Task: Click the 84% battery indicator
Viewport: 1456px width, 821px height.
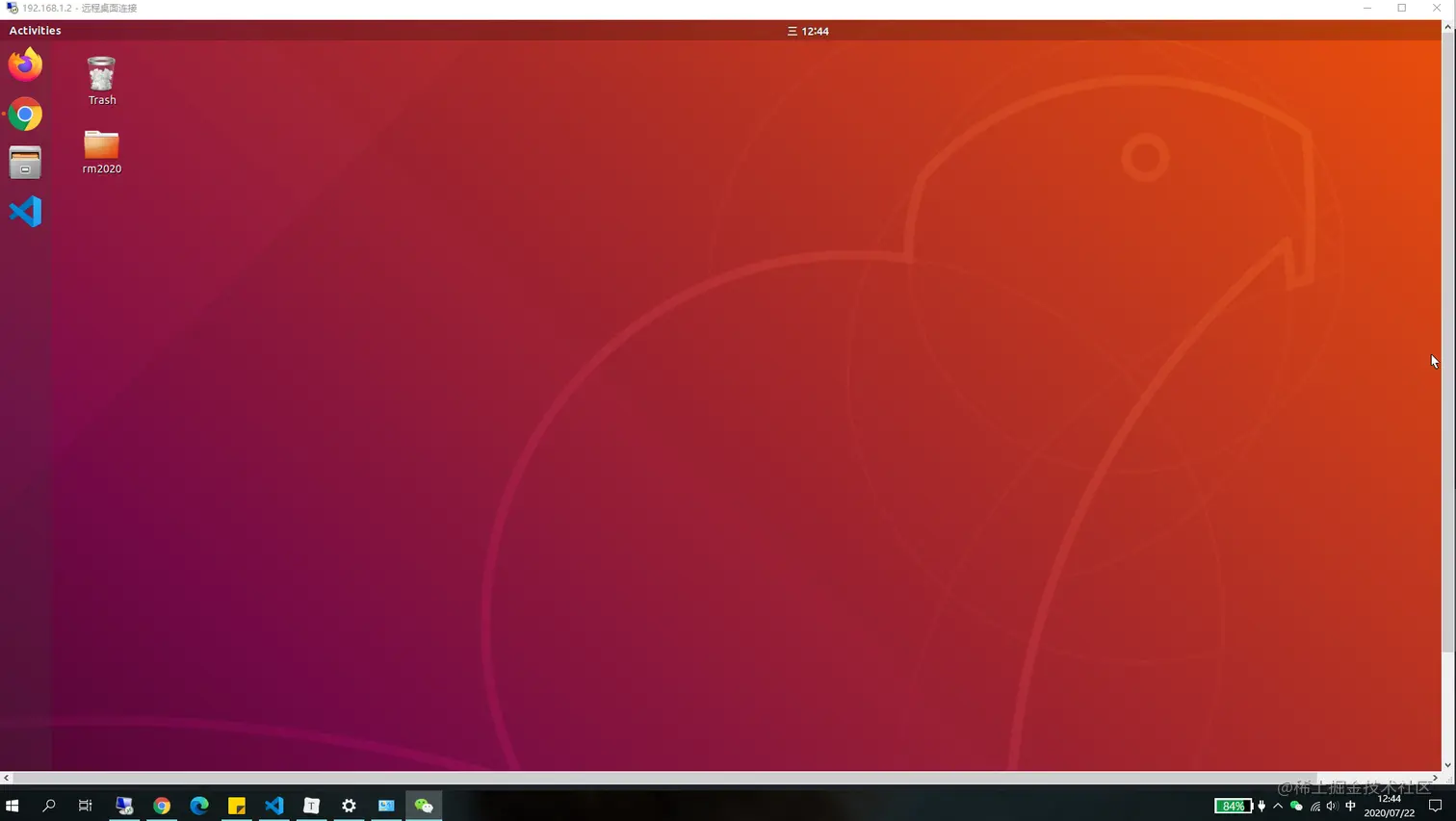Action: [x=1233, y=806]
